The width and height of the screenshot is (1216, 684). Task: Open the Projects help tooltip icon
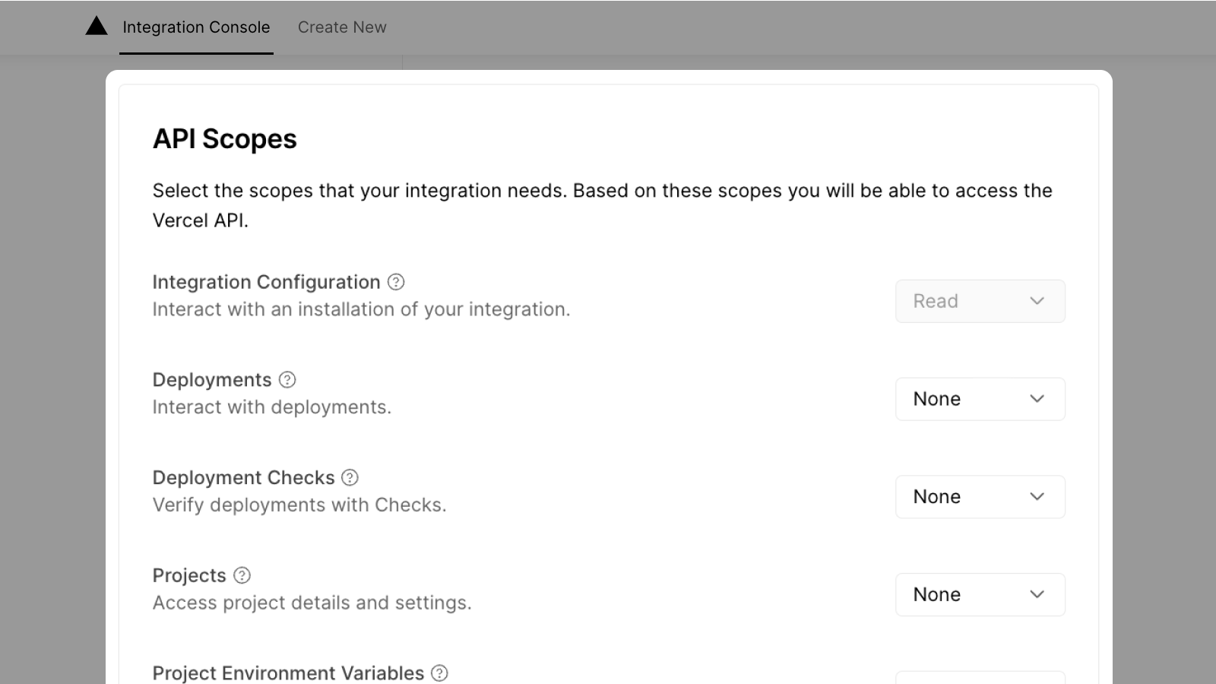(x=242, y=575)
